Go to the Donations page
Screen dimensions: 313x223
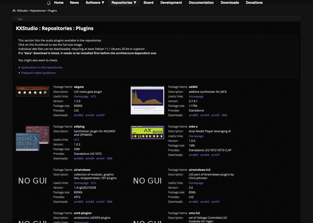click(x=254, y=3)
